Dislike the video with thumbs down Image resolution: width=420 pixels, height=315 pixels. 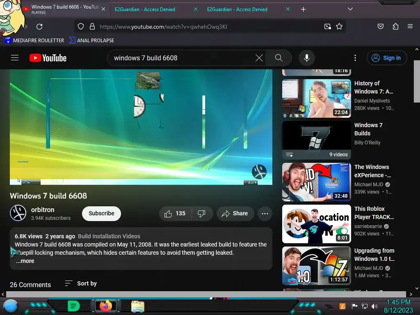(202, 213)
